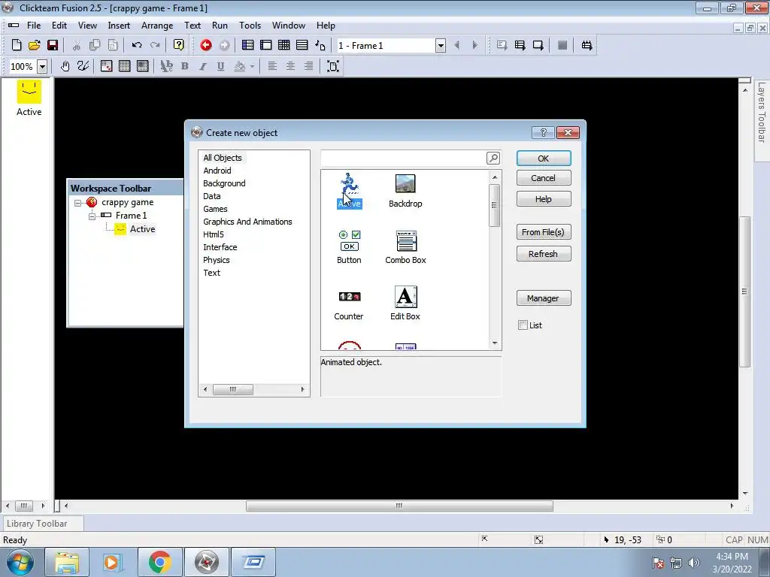The width and height of the screenshot is (770, 577).
Task: Select the Graphics And Animations category
Action: tap(247, 222)
